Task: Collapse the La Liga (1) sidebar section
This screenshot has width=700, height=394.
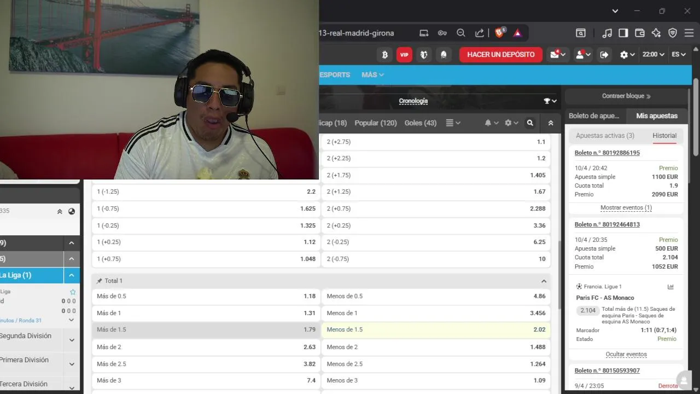Action: pos(72,275)
